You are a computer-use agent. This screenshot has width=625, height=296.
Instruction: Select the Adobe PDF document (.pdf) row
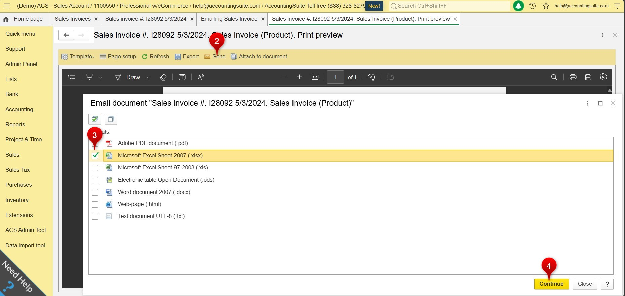[x=351, y=143]
